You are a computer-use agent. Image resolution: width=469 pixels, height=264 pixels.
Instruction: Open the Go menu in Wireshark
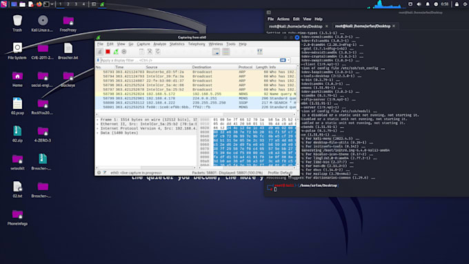tap(131, 44)
